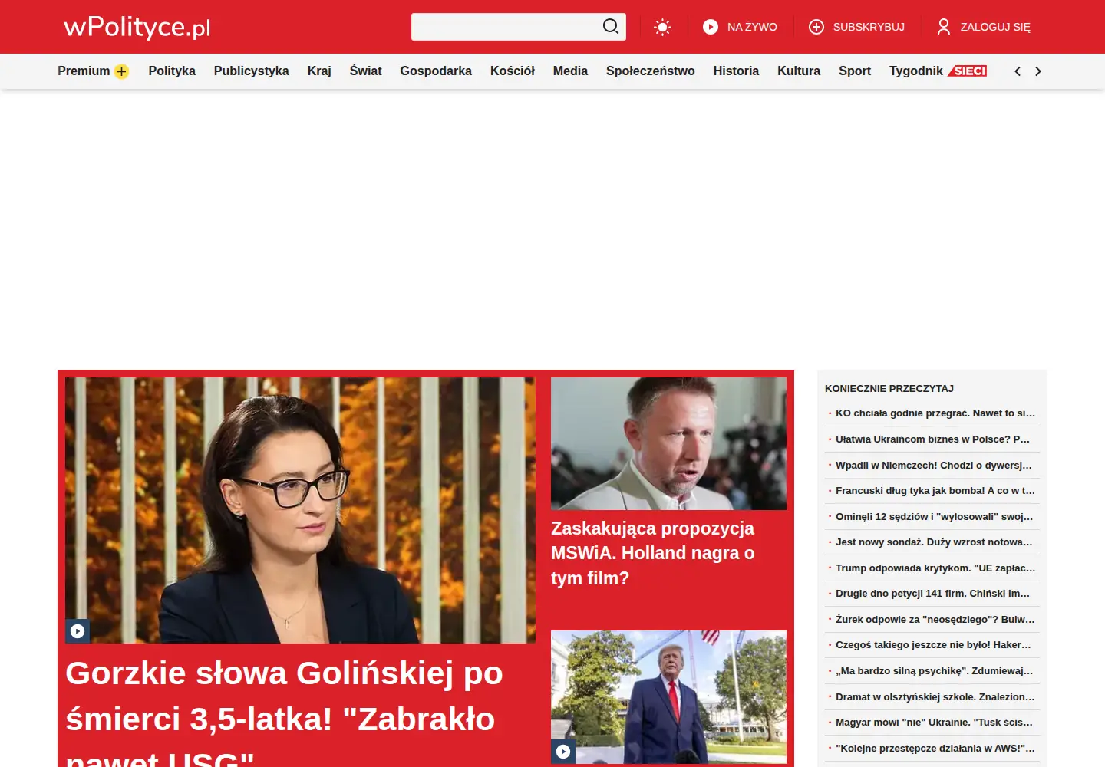1105x767 pixels.
Task: Click the magnifier search icon
Action: click(610, 27)
